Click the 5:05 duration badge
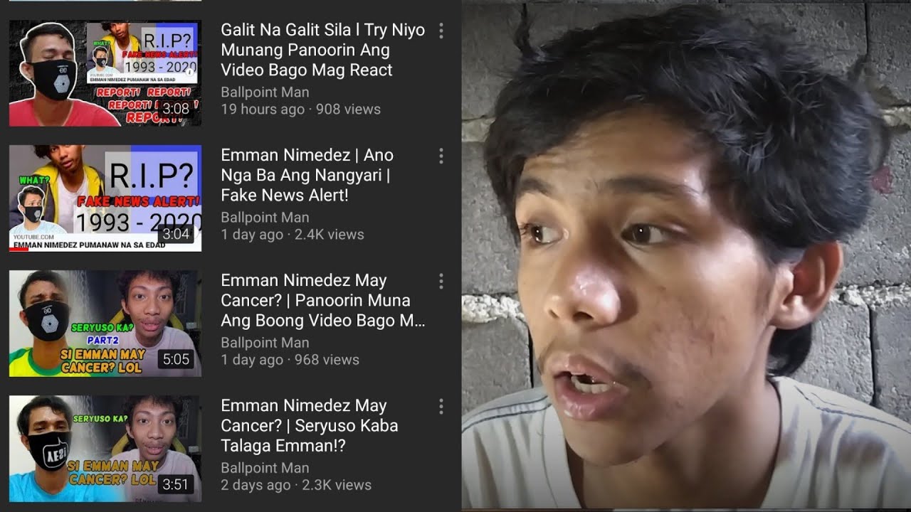The image size is (911, 512). pyautogui.click(x=176, y=359)
